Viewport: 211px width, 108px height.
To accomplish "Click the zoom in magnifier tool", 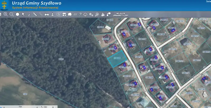I will pyautogui.click(x=6, y=14).
